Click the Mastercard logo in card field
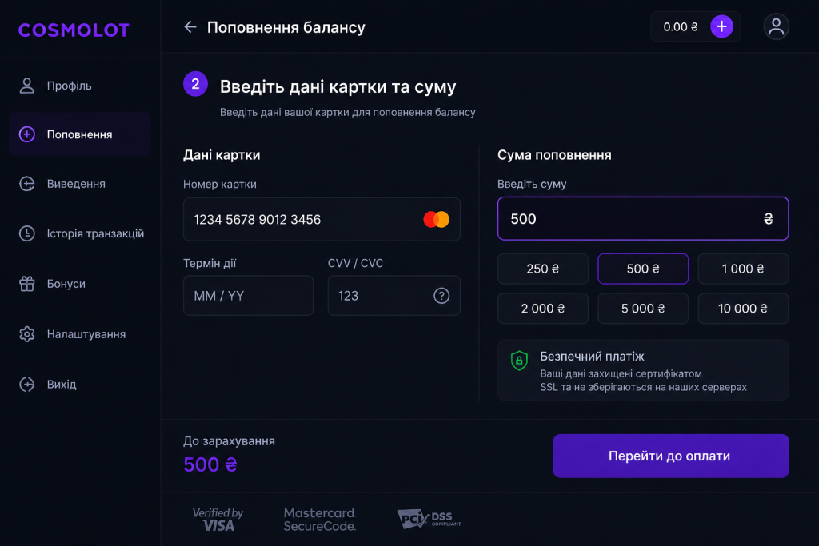The width and height of the screenshot is (819, 546). (x=436, y=219)
